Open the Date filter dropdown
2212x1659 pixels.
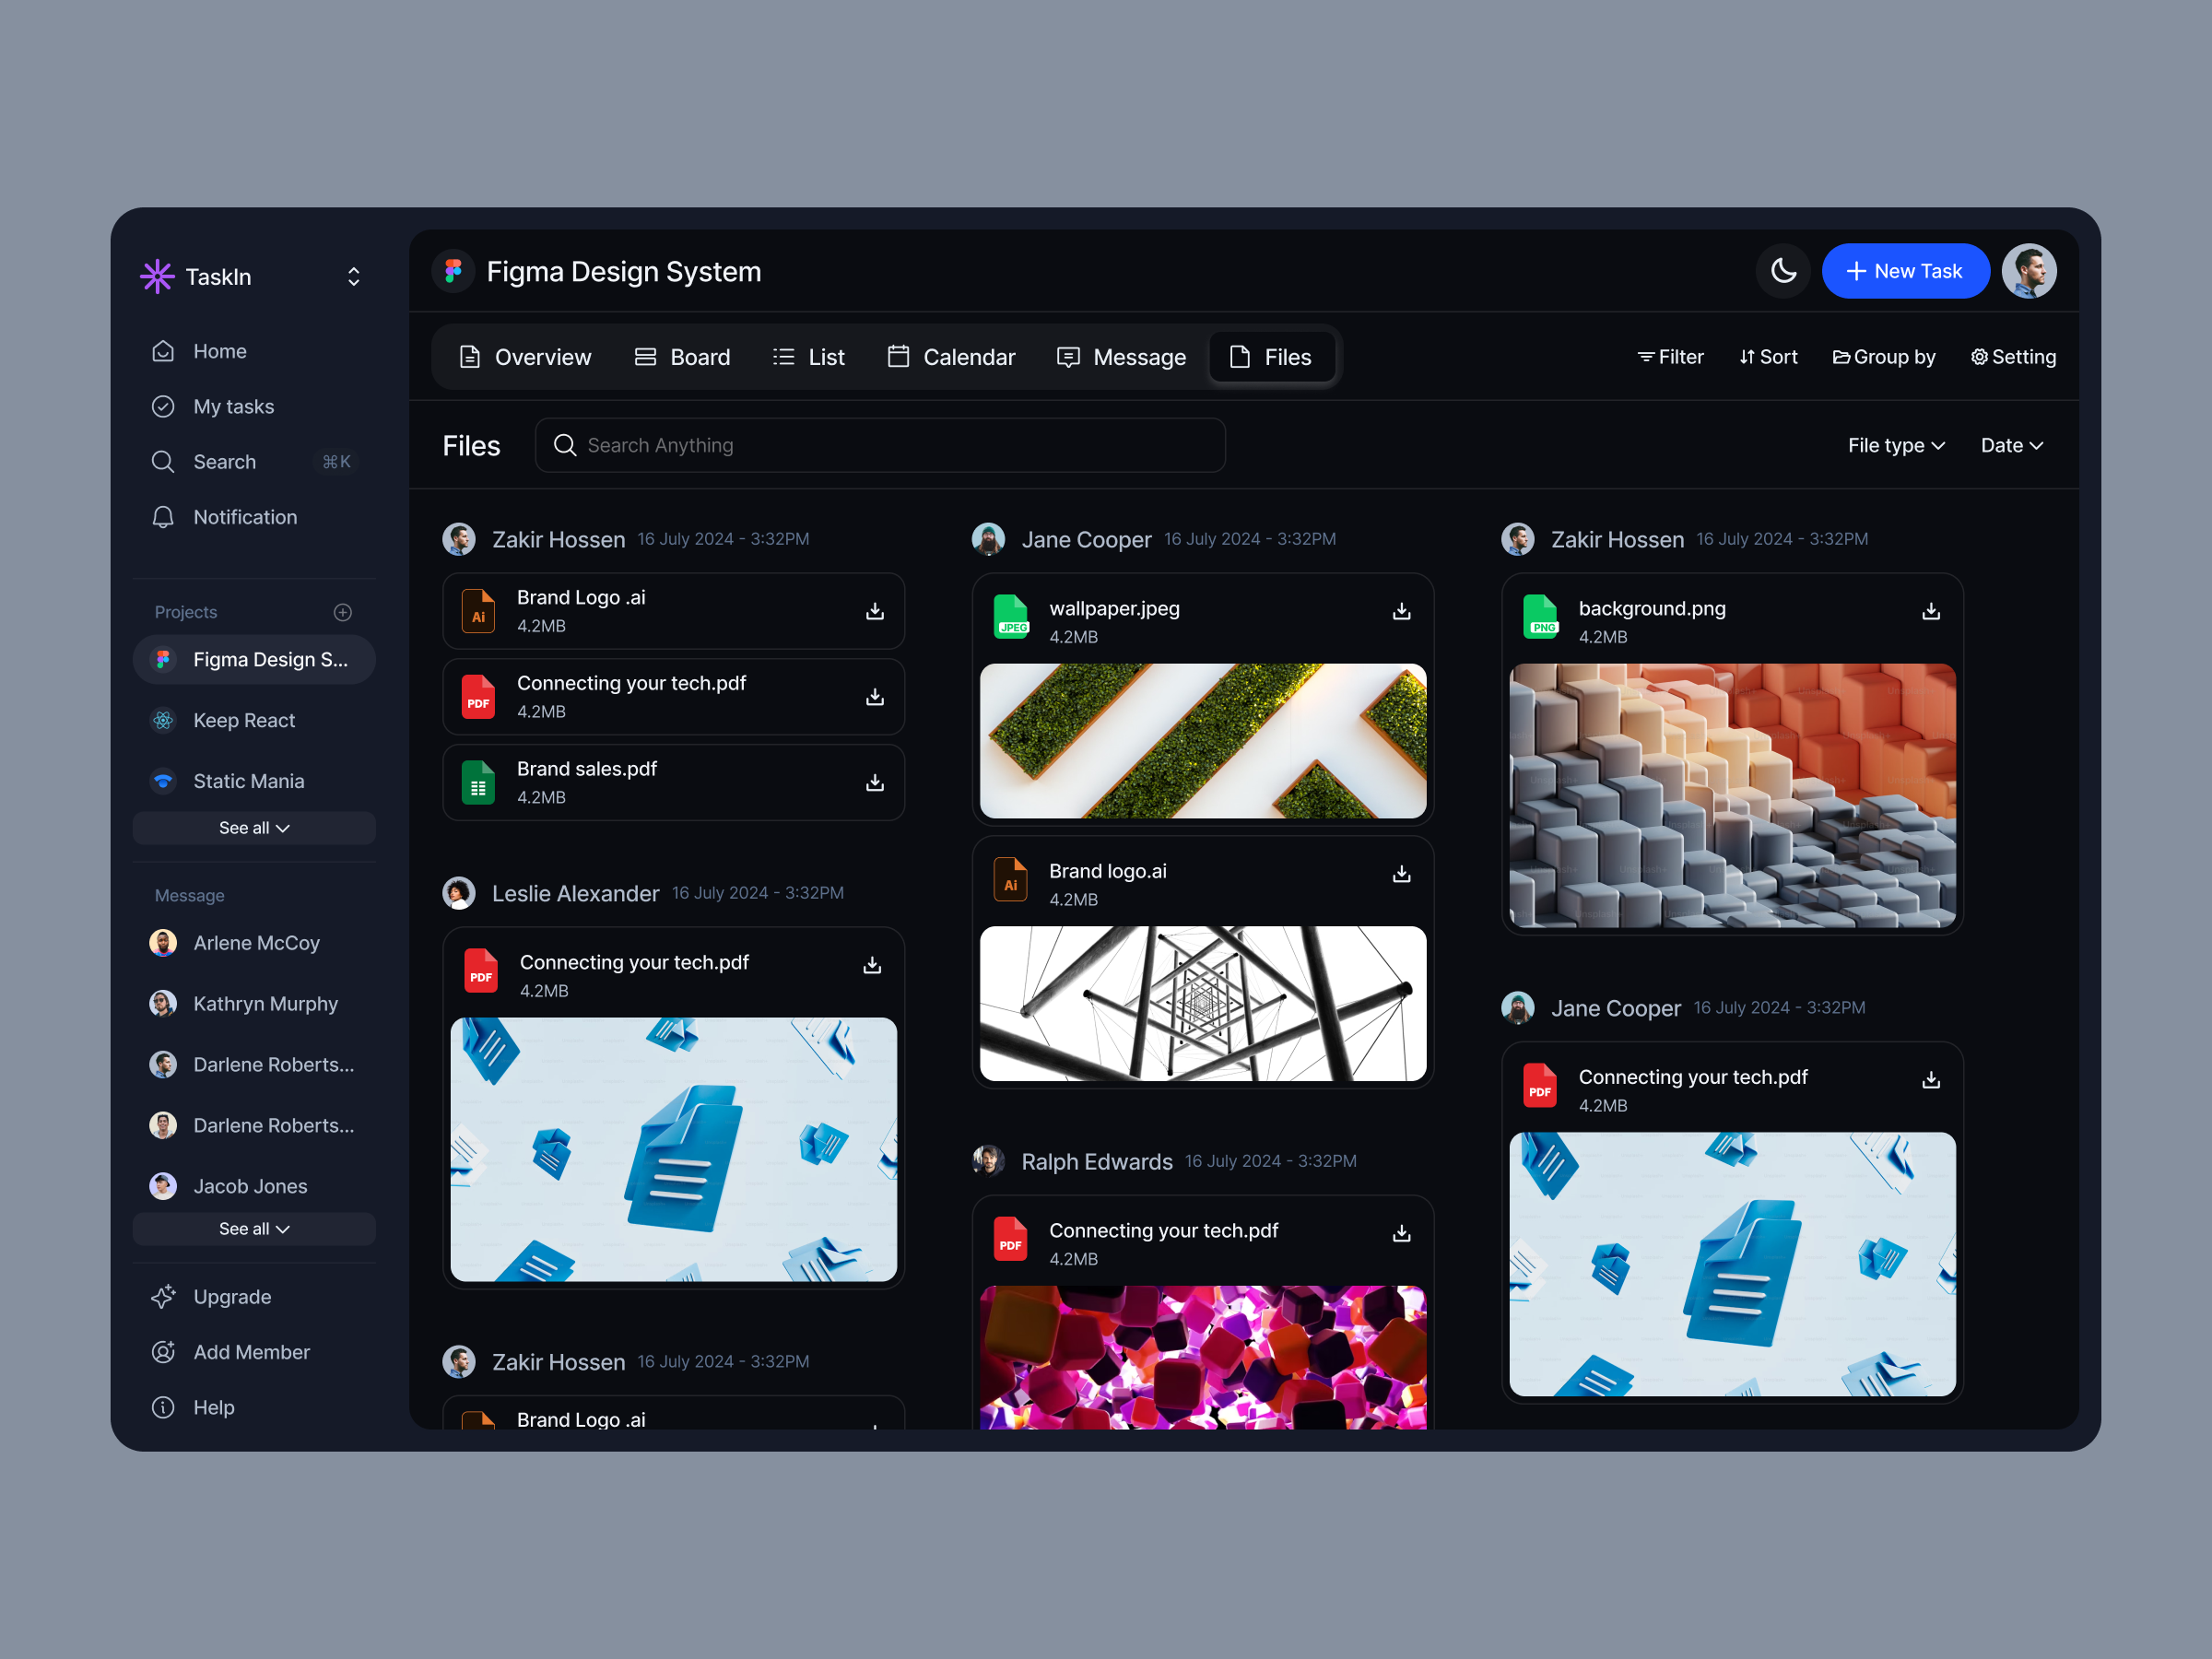[2011, 445]
